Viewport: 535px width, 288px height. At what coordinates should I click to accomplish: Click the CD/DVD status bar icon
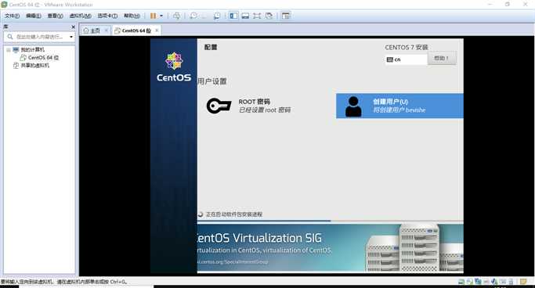click(469, 282)
